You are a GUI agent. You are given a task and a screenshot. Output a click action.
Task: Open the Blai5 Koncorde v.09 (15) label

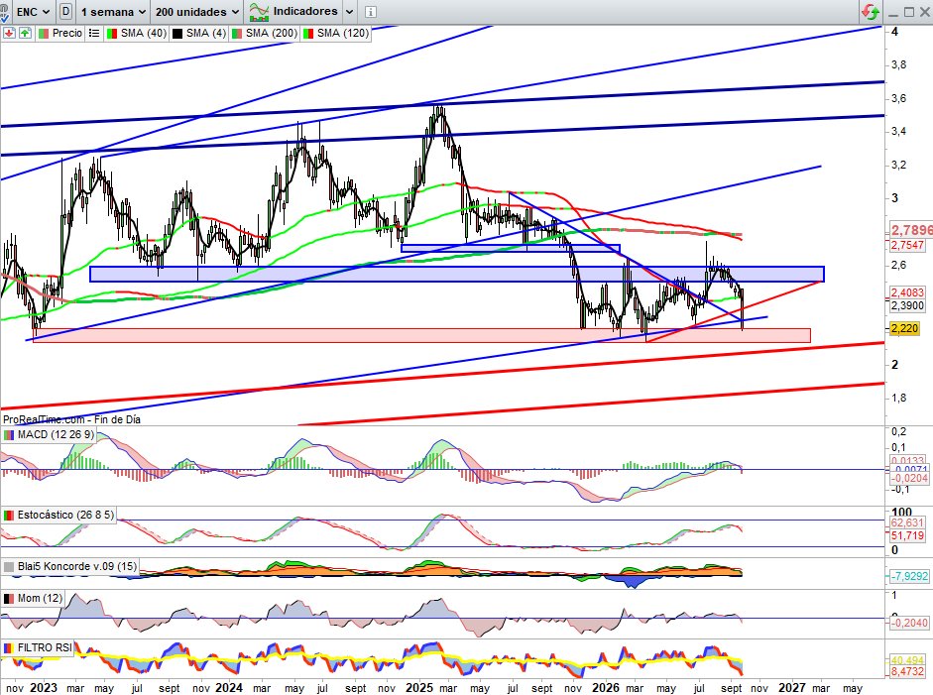click(x=77, y=566)
